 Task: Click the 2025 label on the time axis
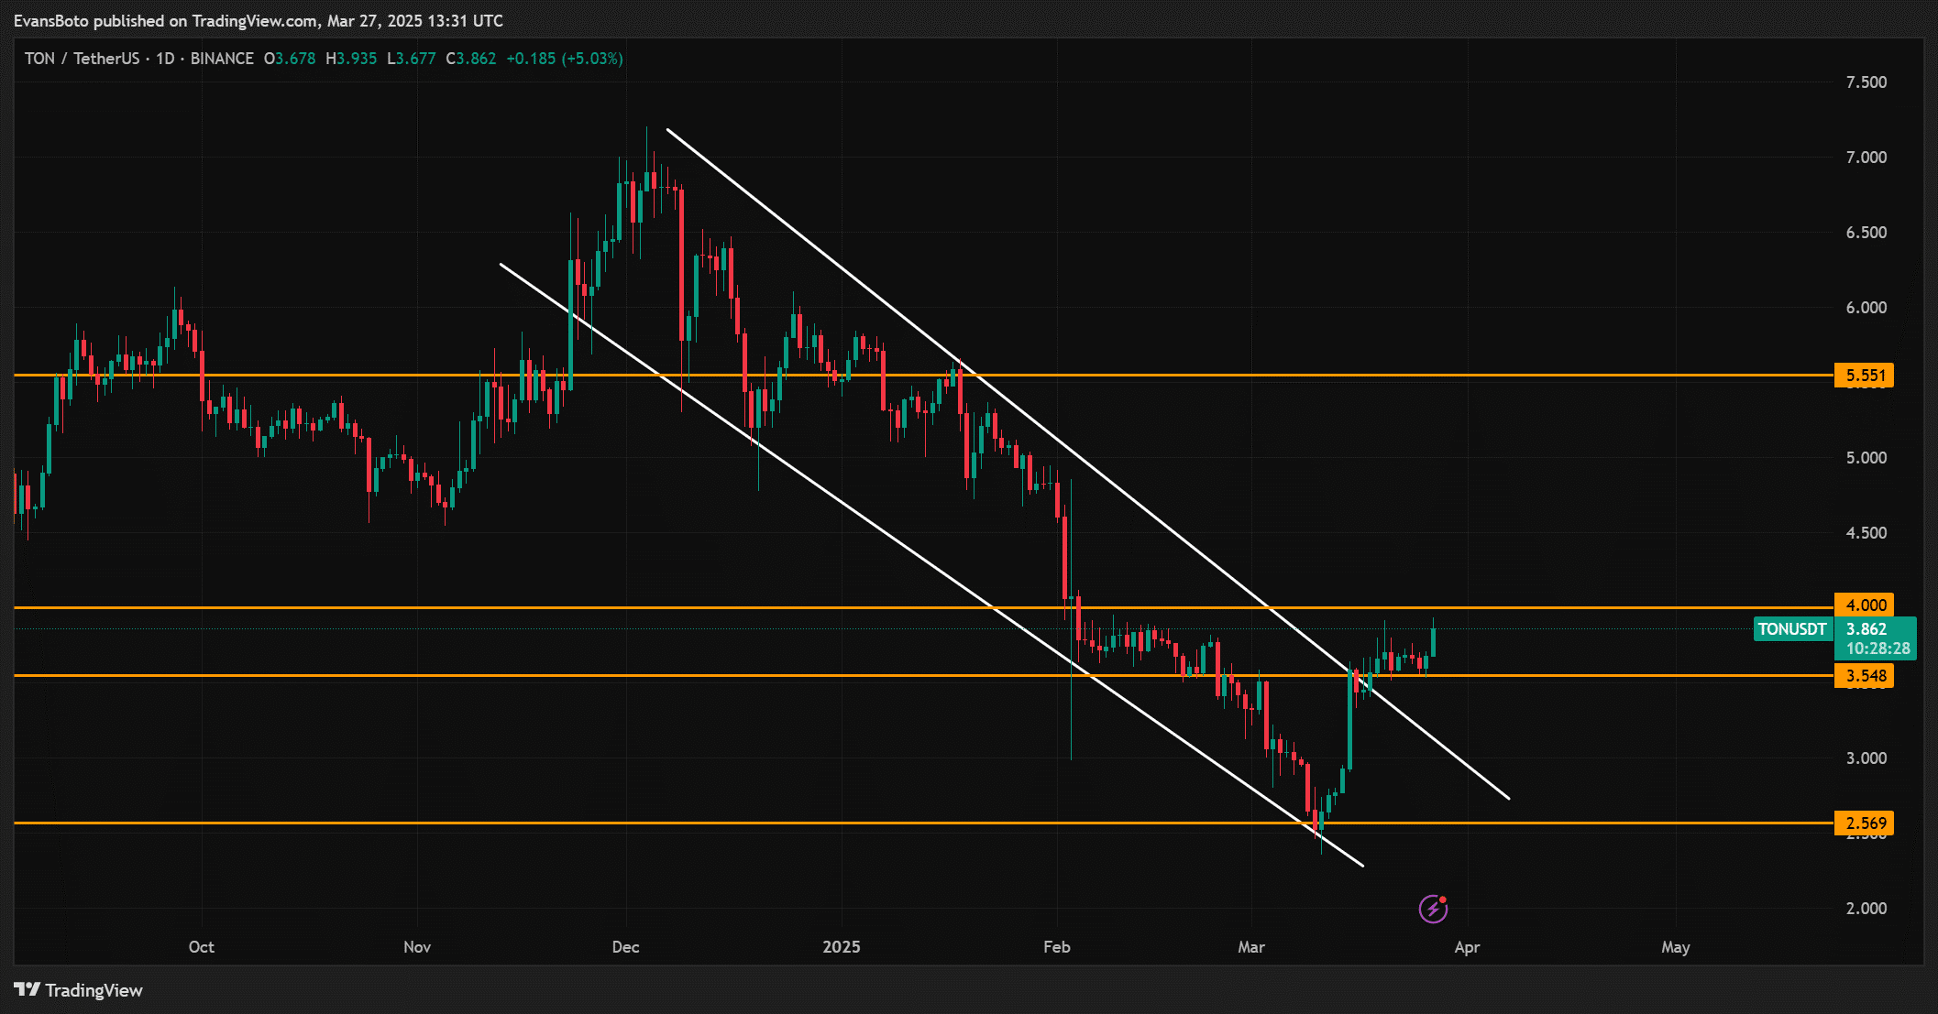point(841,947)
